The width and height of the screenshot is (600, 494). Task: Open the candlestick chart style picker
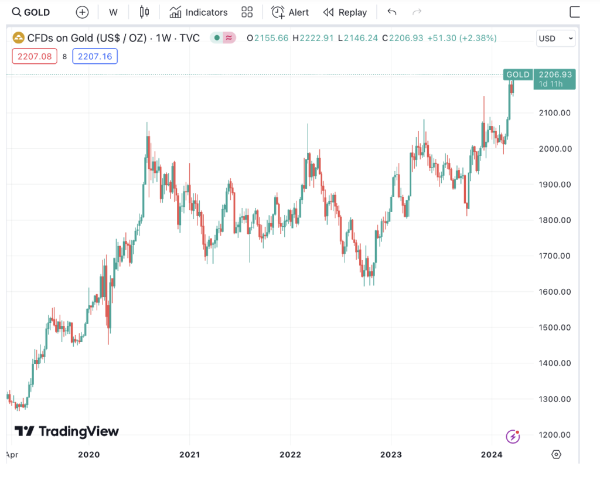[x=144, y=12]
